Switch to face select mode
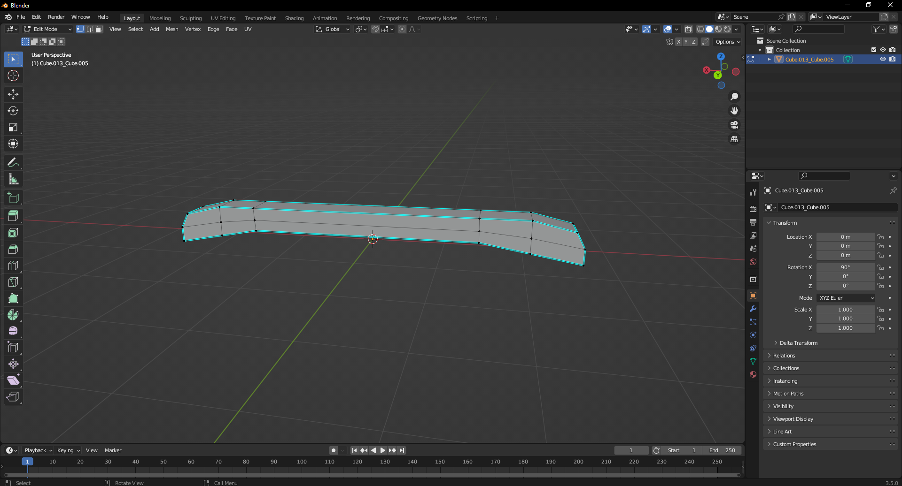902x486 pixels. coord(99,29)
